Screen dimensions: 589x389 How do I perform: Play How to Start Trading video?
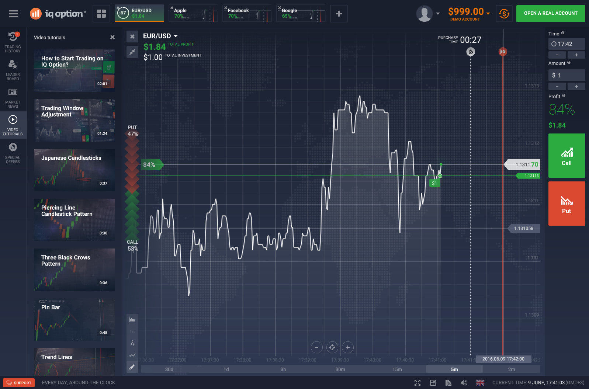coord(74,70)
